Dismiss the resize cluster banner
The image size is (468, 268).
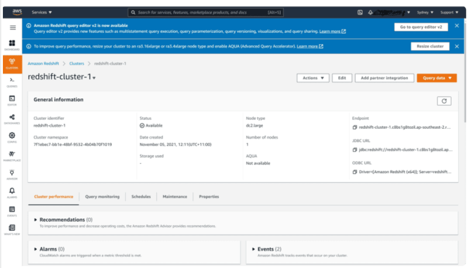(x=457, y=46)
